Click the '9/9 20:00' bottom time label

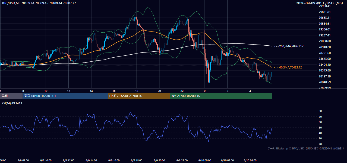(159, 161)
